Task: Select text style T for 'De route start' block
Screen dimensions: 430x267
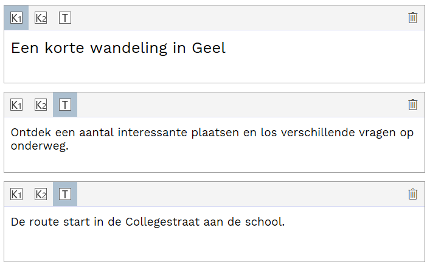Action: [65, 194]
